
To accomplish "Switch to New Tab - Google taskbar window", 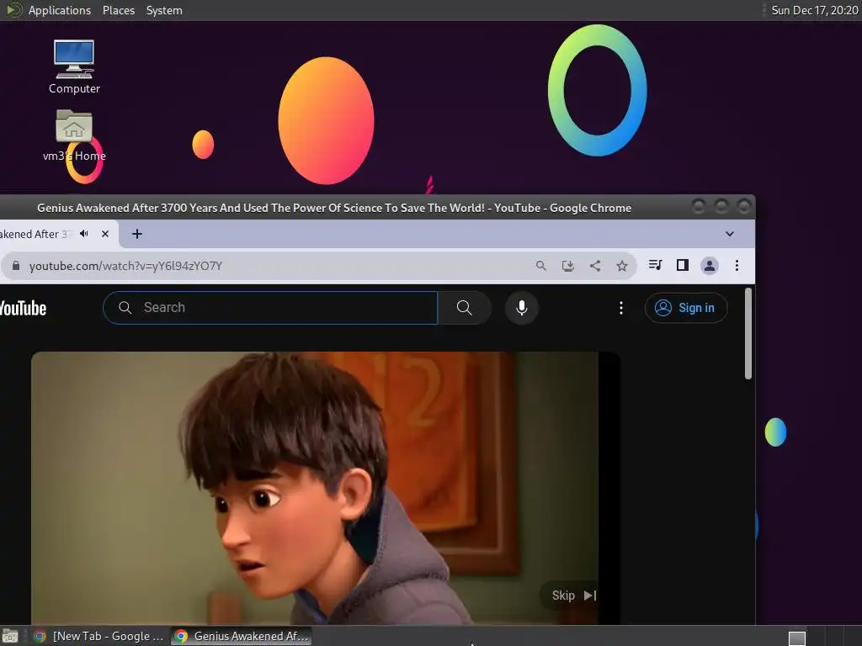I will [x=99, y=636].
